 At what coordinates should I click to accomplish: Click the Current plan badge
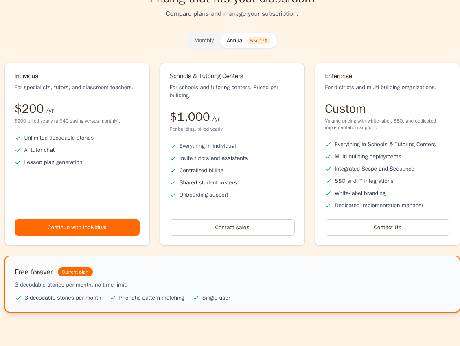(75, 272)
